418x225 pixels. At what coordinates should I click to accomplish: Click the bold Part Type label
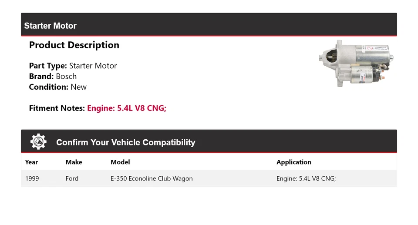click(x=48, y=66)
